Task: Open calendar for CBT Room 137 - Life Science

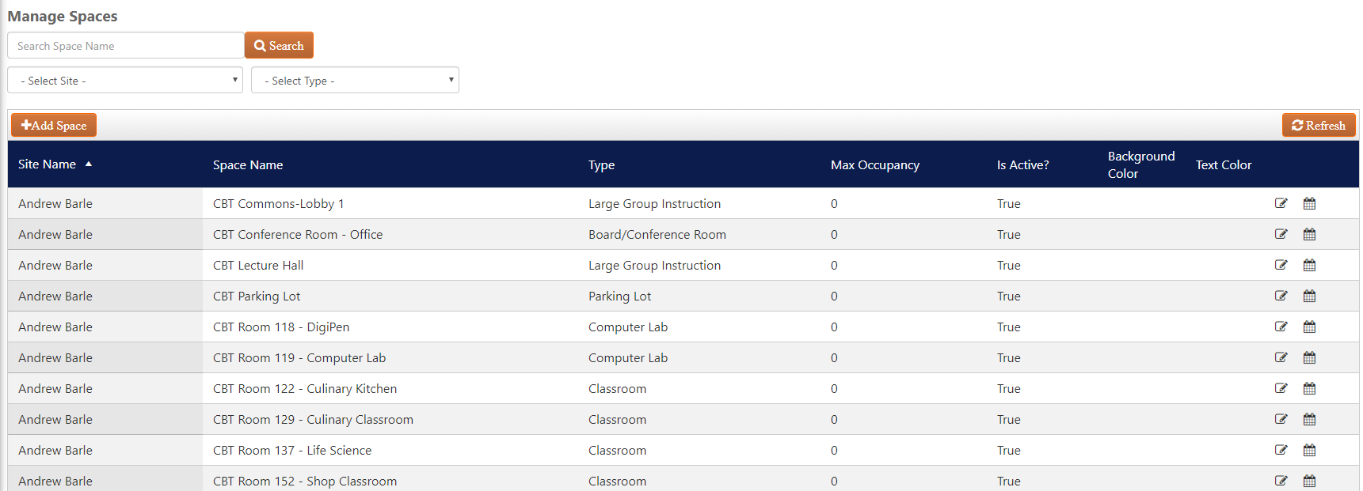Action: pos(1309,450)
